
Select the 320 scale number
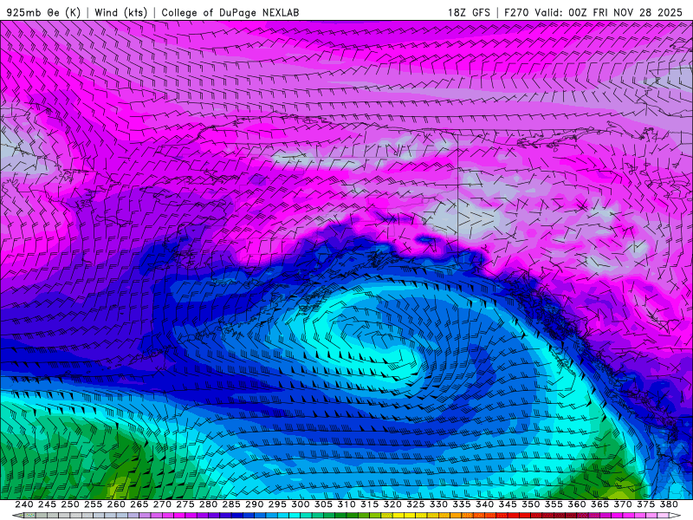392,504
